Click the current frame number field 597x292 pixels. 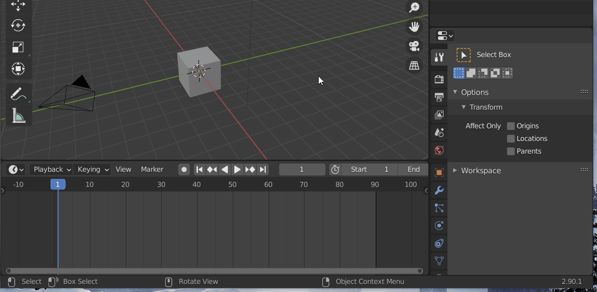(302, 169)
